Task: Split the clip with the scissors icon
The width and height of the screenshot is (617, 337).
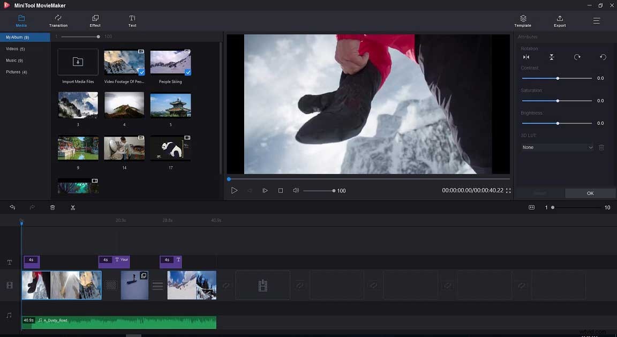Action: coord(73,207)
